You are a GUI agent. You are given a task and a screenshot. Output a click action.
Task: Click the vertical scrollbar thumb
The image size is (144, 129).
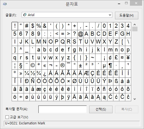pyautogui.click(x=135, y=29)
